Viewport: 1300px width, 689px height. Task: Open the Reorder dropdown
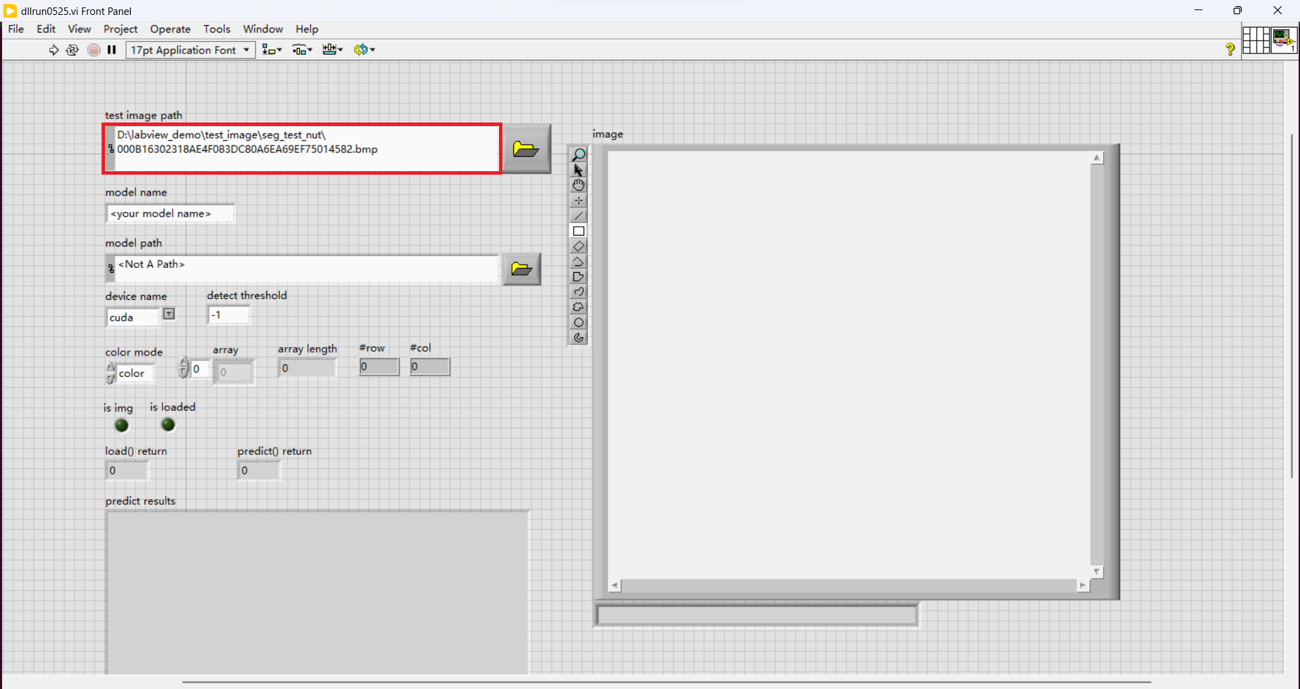coord(364,50)
